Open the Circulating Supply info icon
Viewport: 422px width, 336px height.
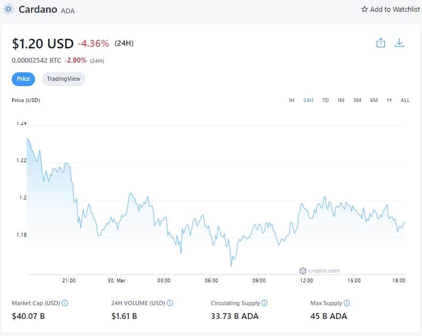point(265,303)
